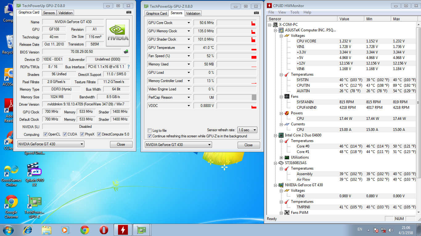Click the motherboard icon beside ASUSTeK Computer INC.
Viewport: 421px width, 236px height.
pos(281,30)
